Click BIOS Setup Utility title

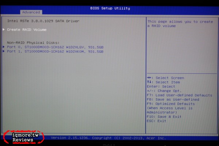pyautogui.click(x=110, y=8)
